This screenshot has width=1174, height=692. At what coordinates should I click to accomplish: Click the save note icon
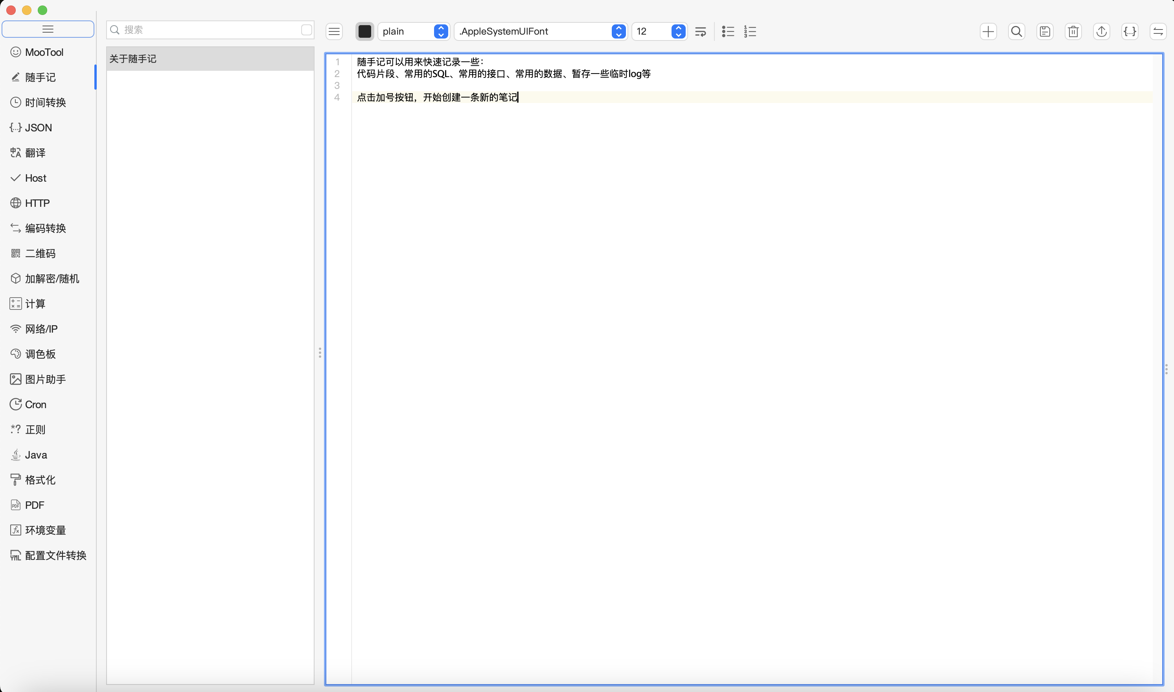click(x=1045, y=31)
